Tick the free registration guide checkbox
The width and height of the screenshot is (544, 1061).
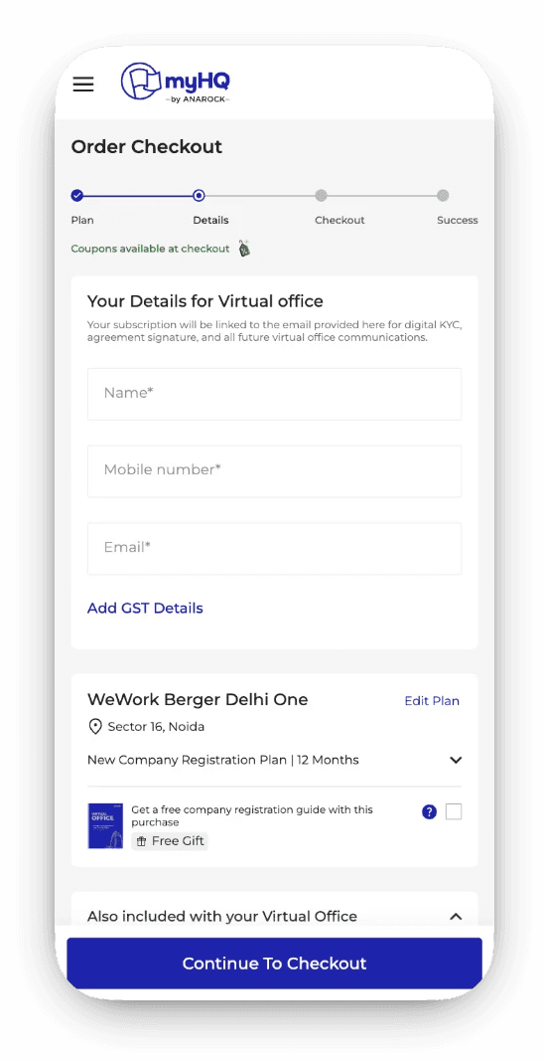coord(454,812)
